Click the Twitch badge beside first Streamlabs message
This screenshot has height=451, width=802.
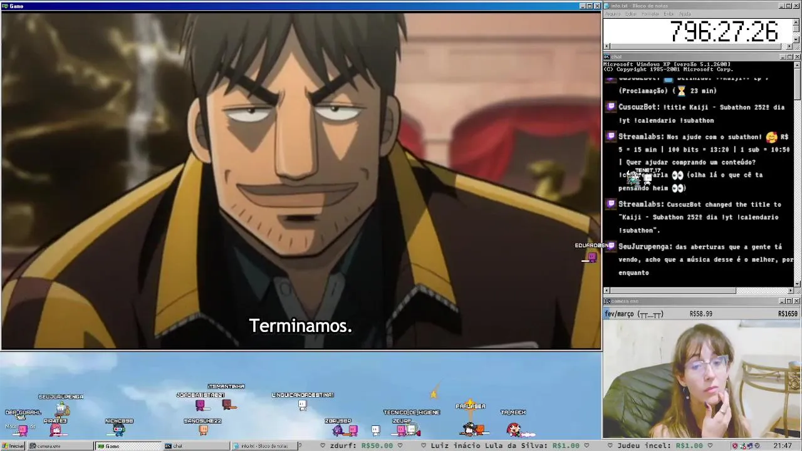(611, 137)
